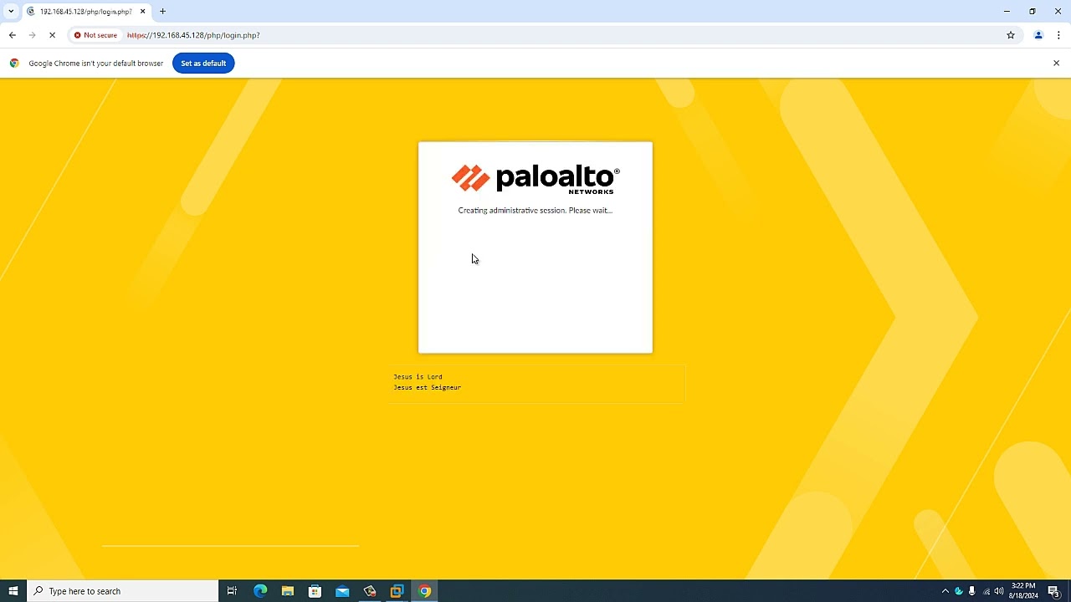Close the login.php tab
Image resolution: width=1071 pixels, height=602 pixels.
142,12
